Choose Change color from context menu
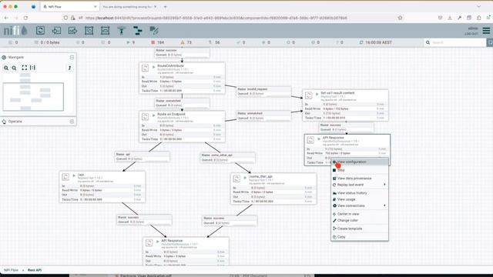493x277 pixels. point(360,220)
